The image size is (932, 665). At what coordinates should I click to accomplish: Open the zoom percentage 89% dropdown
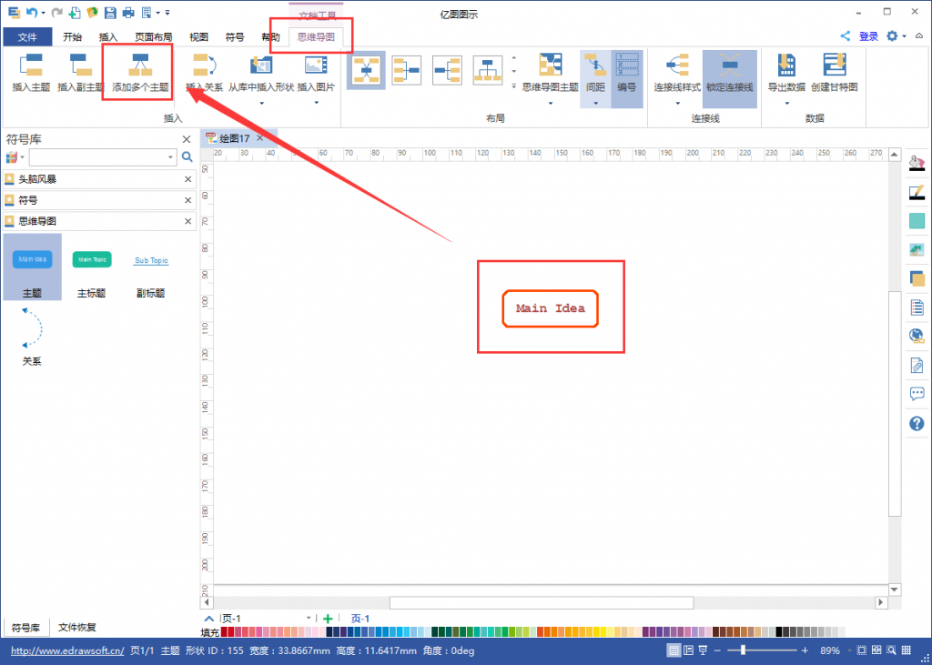pyautogui.click(x=849, y=650)
